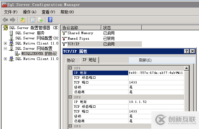Screen dimensions: 199x129
Task: Click the 已禁用 status of Named Pipes
Action: pos(109,38)
